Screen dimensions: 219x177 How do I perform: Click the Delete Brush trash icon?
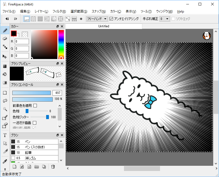point(53,167)
